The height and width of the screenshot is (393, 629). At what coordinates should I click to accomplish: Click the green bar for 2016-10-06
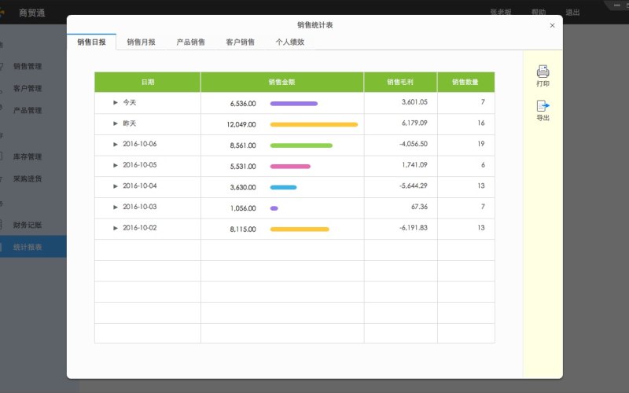[301, 145]
